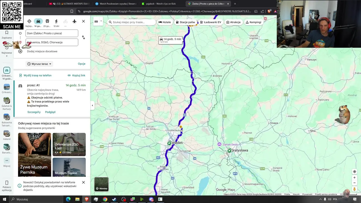Open Windows Start menu
The width and height of the screenshot is (361, 203).
click(5, 199)
